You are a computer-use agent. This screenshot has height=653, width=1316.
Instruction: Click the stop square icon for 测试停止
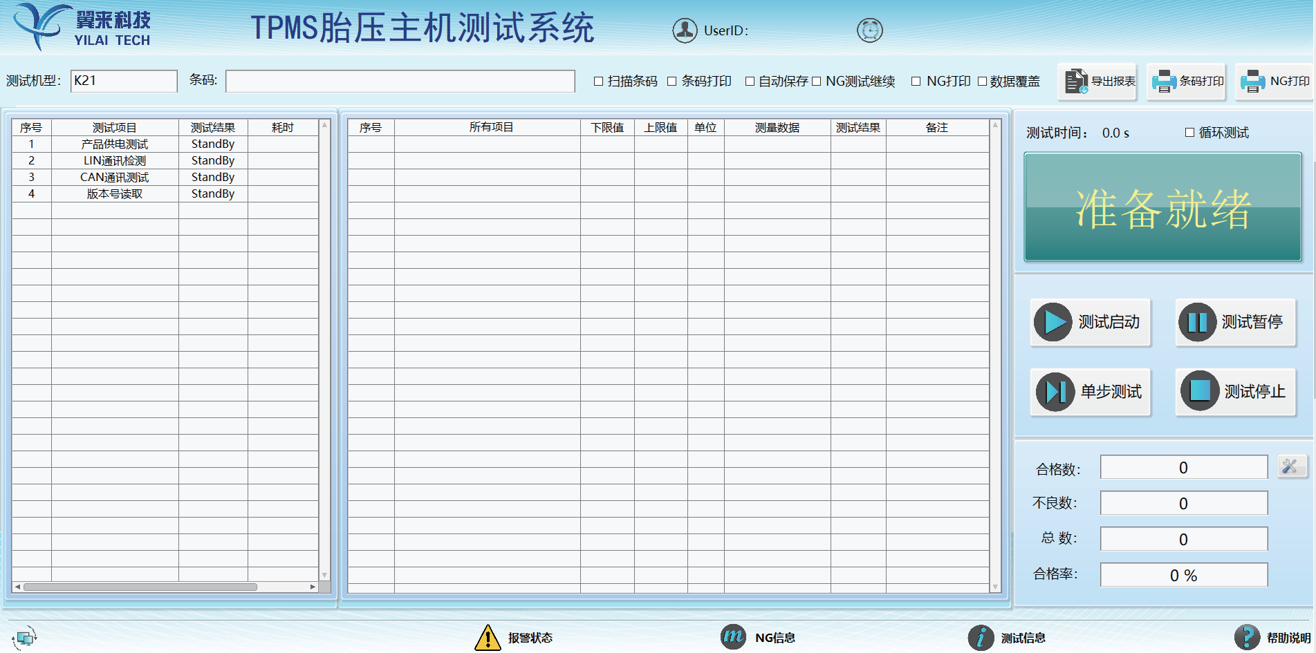click(x=1200, y=391)
